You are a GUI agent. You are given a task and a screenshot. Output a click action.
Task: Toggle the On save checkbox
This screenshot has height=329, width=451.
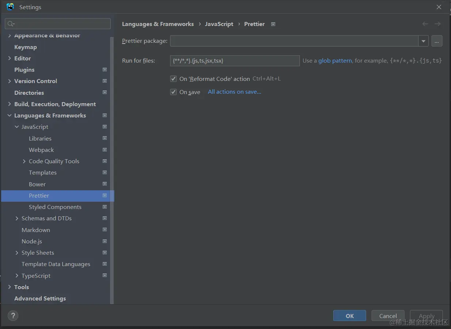(x=174, y=92)
